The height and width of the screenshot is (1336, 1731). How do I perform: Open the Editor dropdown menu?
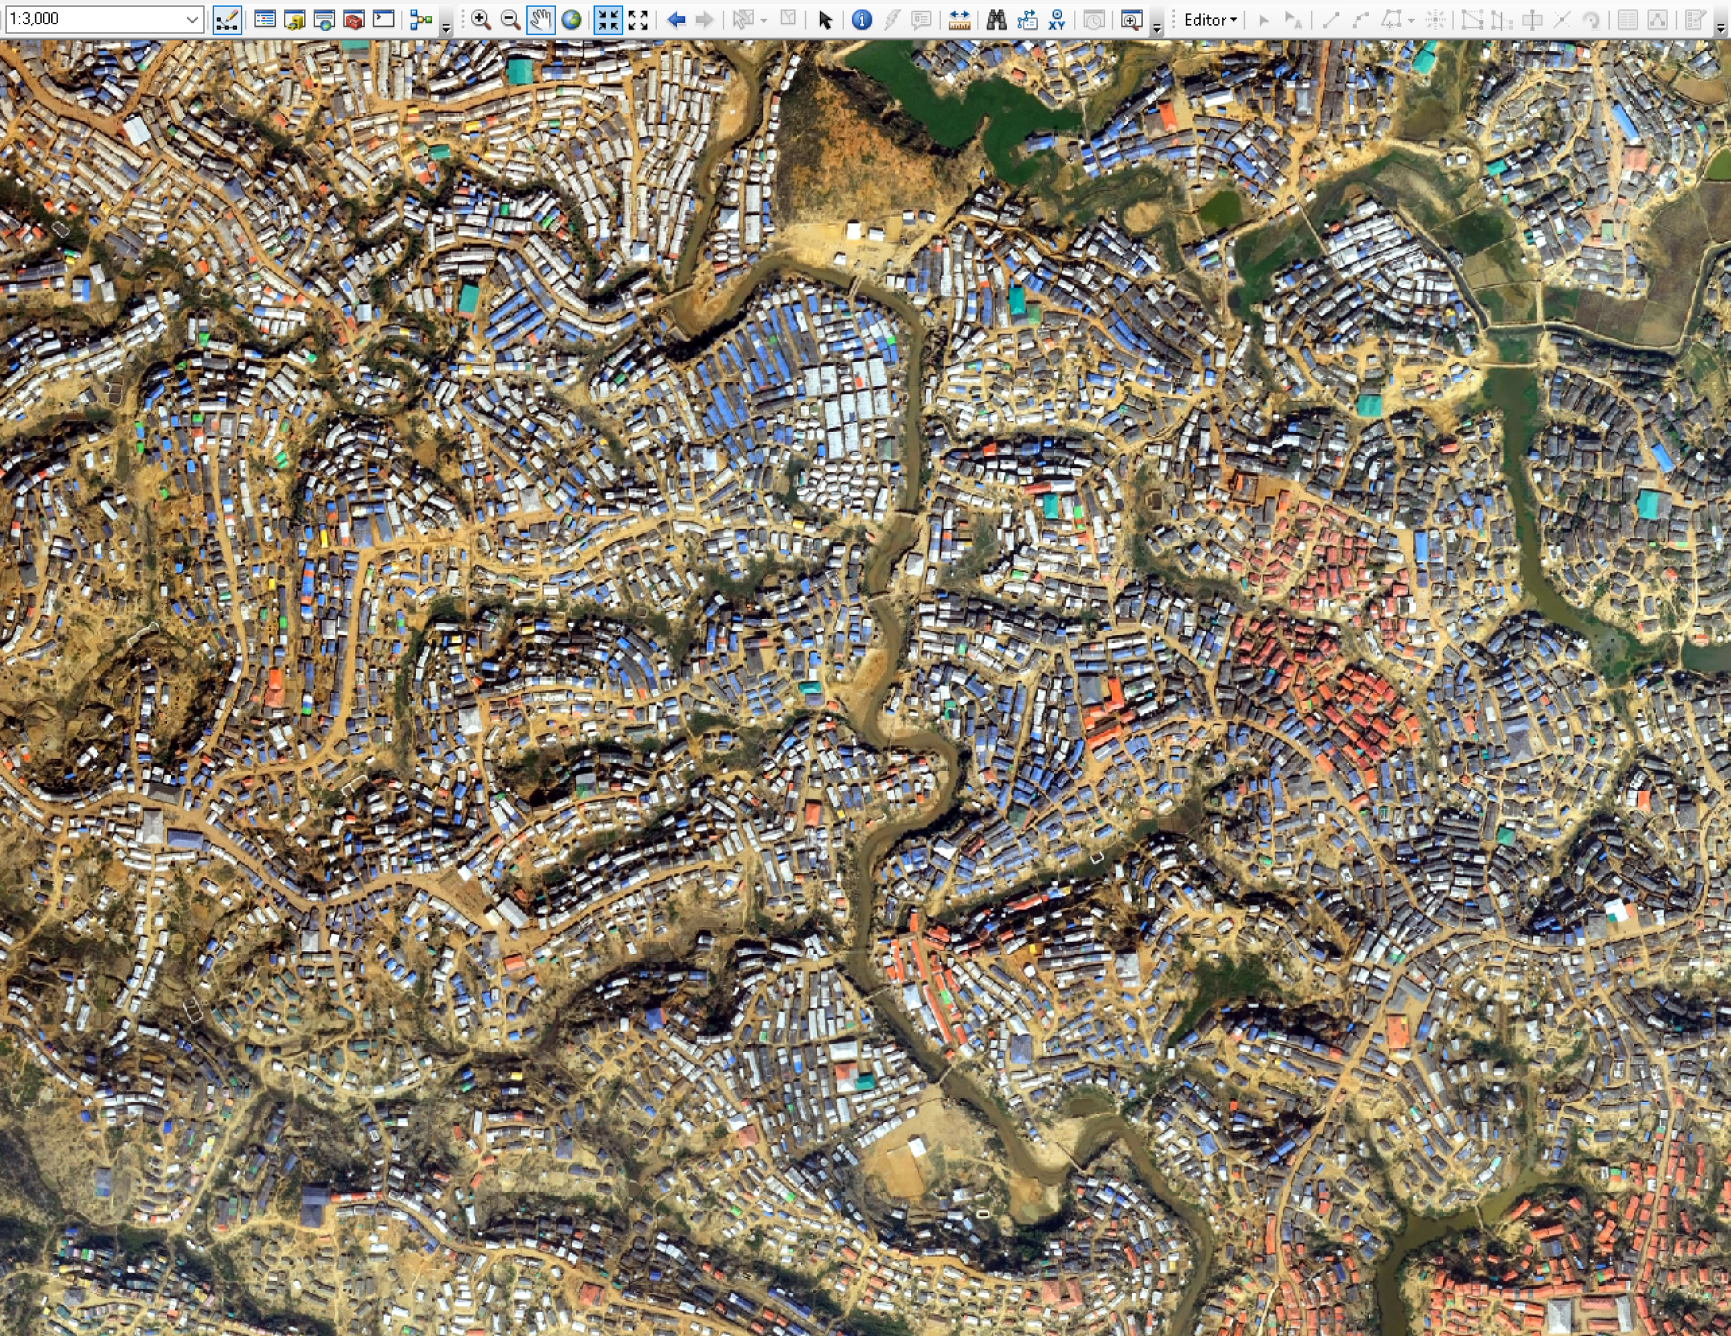coord(1210,20)
